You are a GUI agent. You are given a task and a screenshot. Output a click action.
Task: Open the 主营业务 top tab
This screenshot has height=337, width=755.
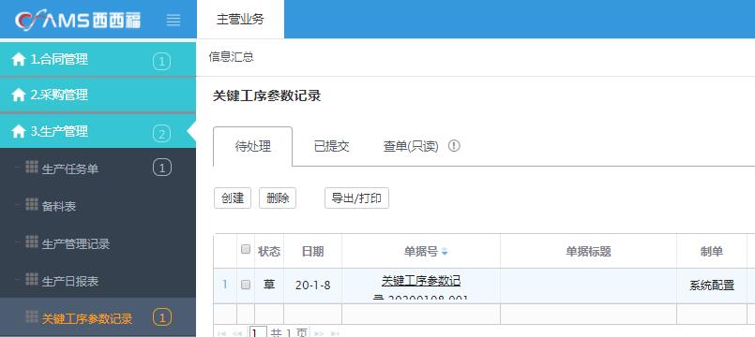tap(240, 20)
